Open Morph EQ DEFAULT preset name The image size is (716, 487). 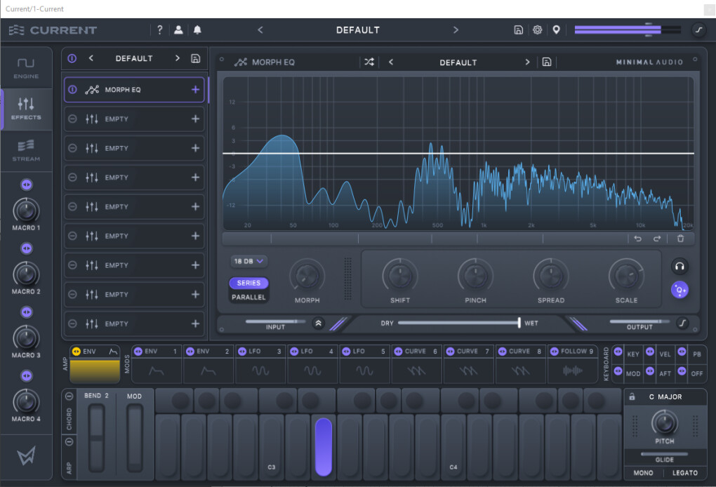pos(458,62)
